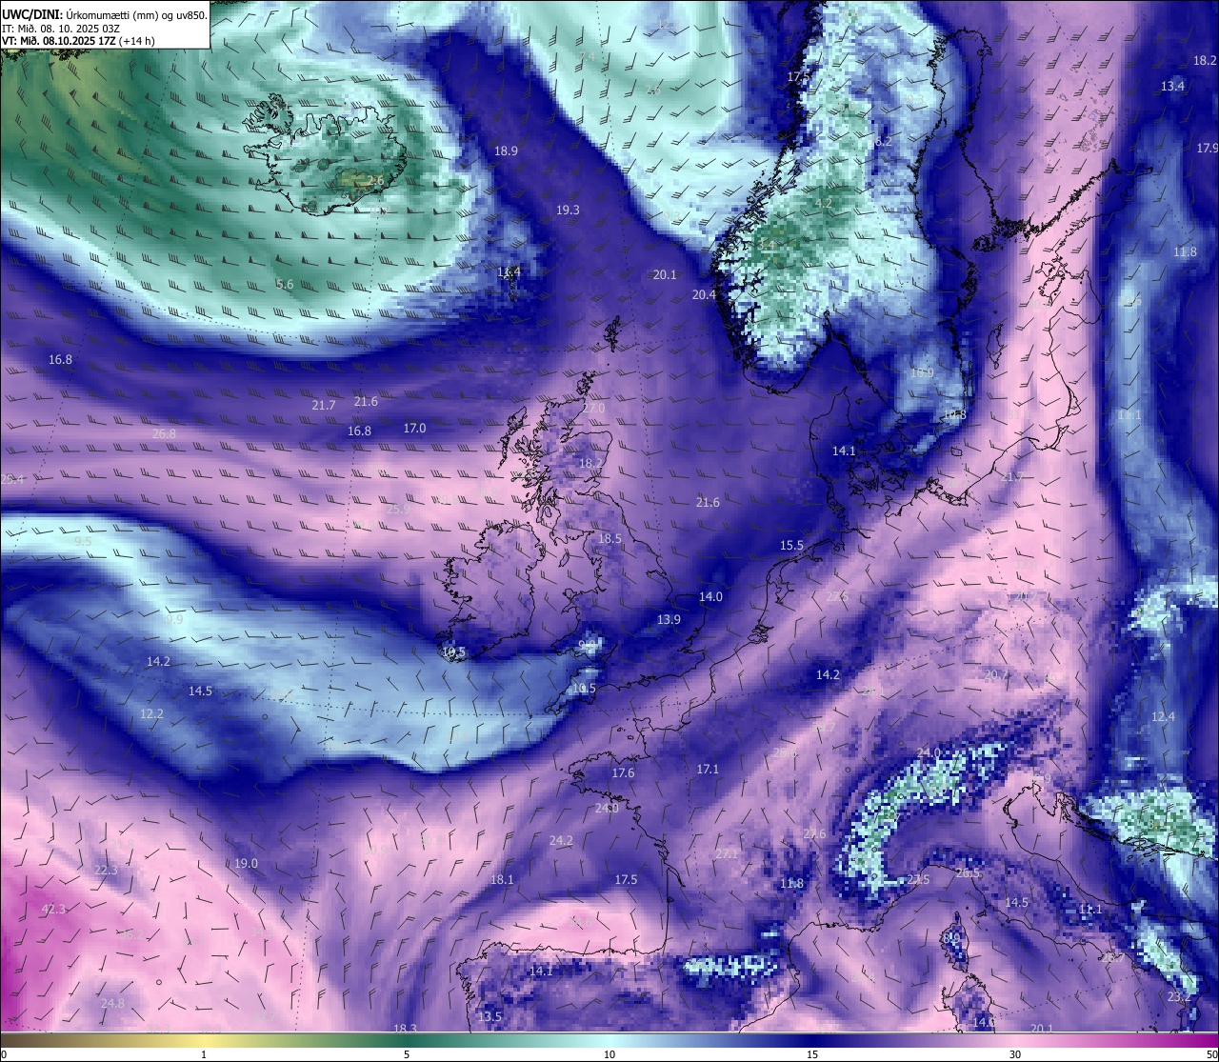Click the 18.5 value over Britain

pyautogui.click(x=609, y=538)
